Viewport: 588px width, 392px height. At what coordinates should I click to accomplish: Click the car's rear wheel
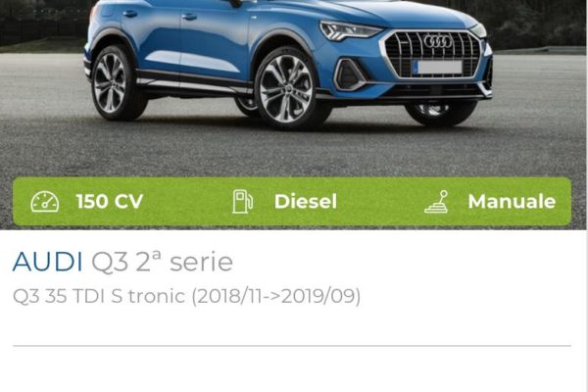112,82
